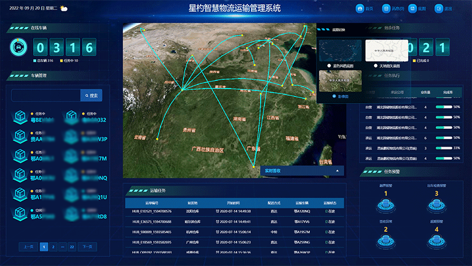Click the 签收异常 alarm icon showing 2
Screen dimensions: 472x266
(386, 241)
